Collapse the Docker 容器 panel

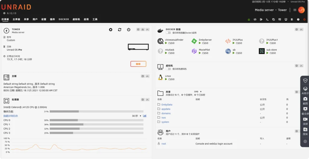(301, 29)
